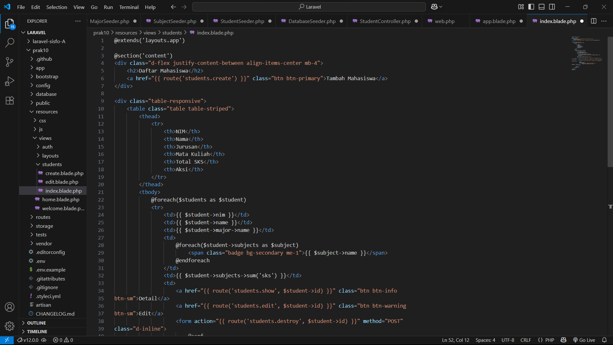This screenshot has height=345, width=613.
Task: Open Run and Debug view
Action: (10, 81)
